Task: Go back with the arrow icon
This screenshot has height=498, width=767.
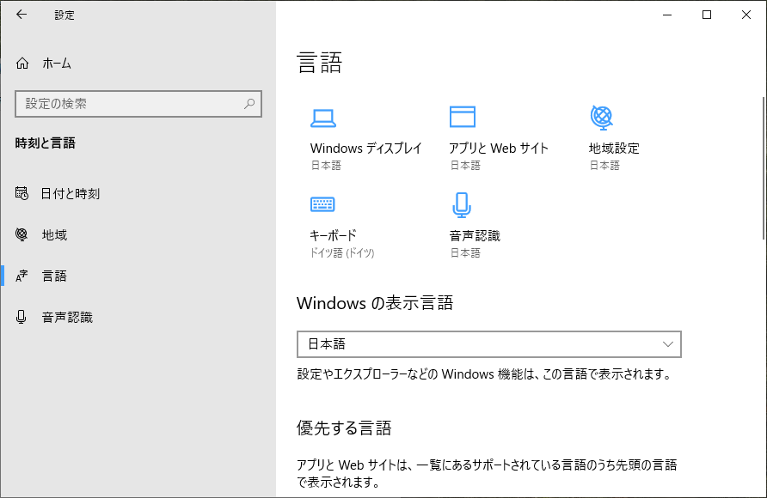Action: pyautogui.click(x=21, y=15)
